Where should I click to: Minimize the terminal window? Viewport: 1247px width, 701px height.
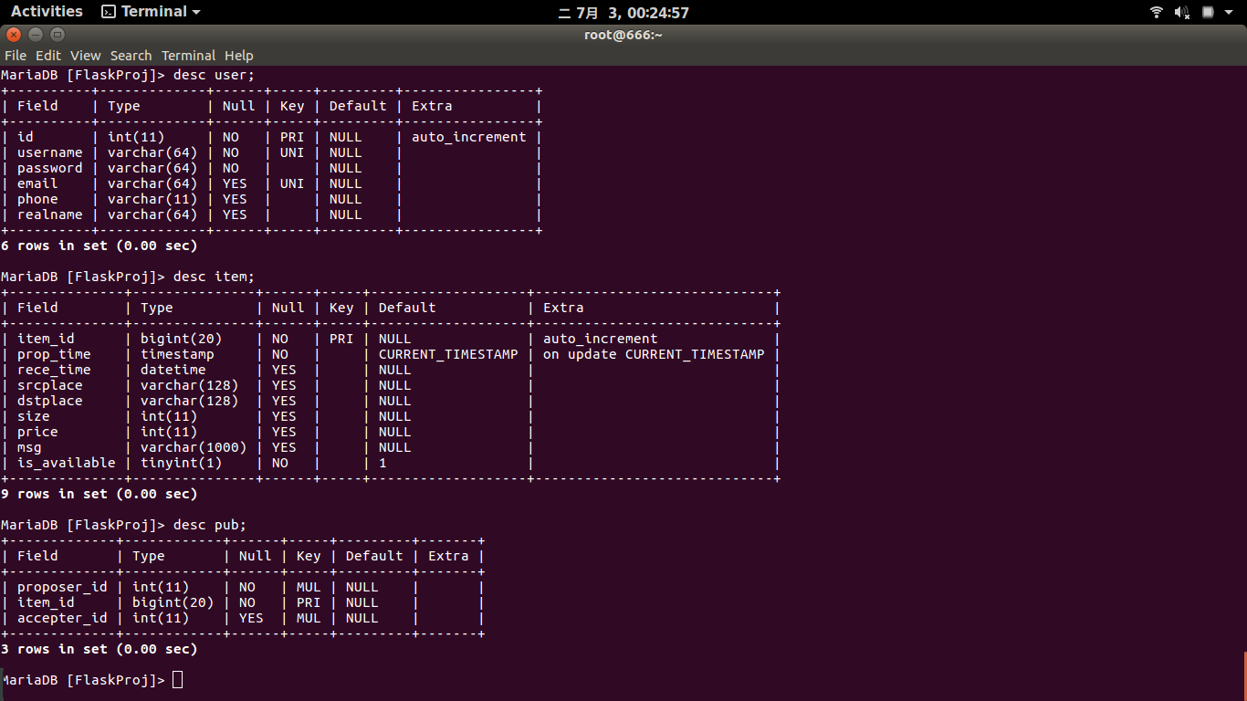(x=36, y=35)
